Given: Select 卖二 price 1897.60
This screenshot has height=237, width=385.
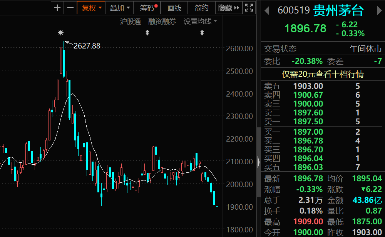Looking at the screenshot, I should [x=308, y=113].
